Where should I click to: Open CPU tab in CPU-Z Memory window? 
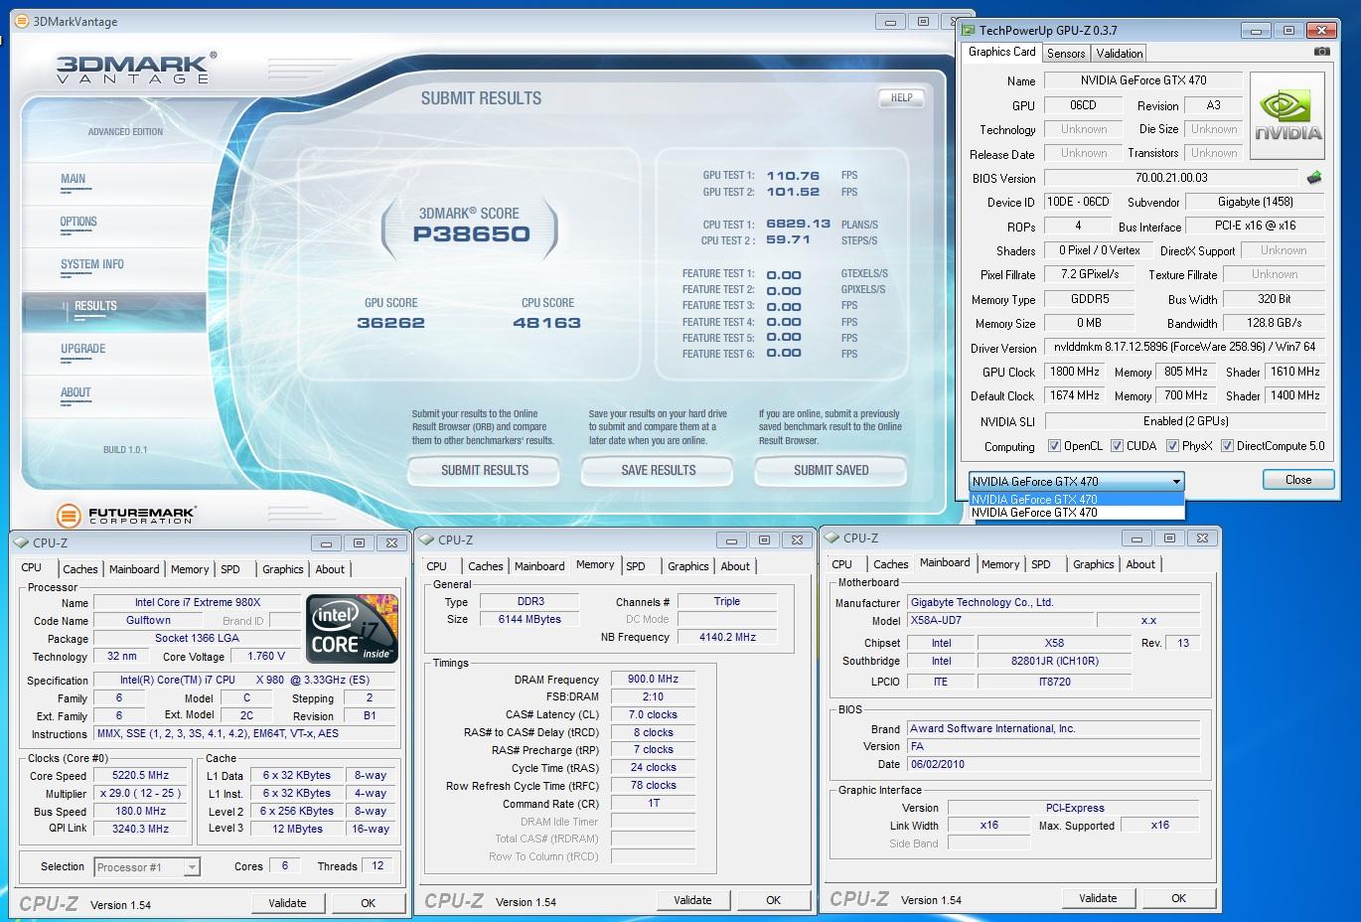(437, 566)
